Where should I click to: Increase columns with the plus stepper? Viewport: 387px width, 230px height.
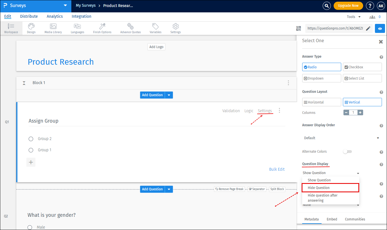click(x=360, y=112)
